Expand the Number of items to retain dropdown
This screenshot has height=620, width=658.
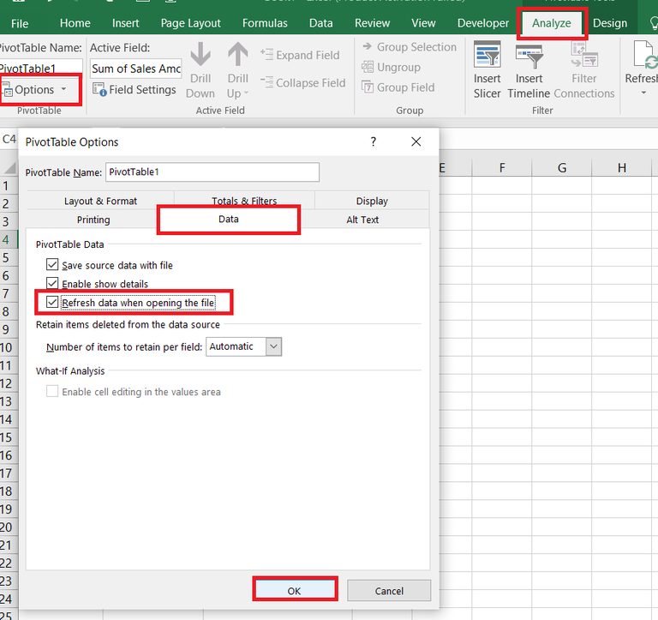pyautogui.click(x=273, y=346)
